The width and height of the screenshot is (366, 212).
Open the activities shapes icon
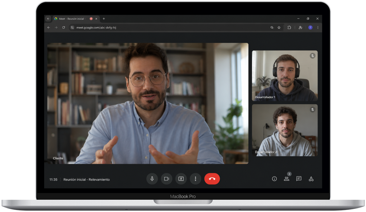(311, 179)
